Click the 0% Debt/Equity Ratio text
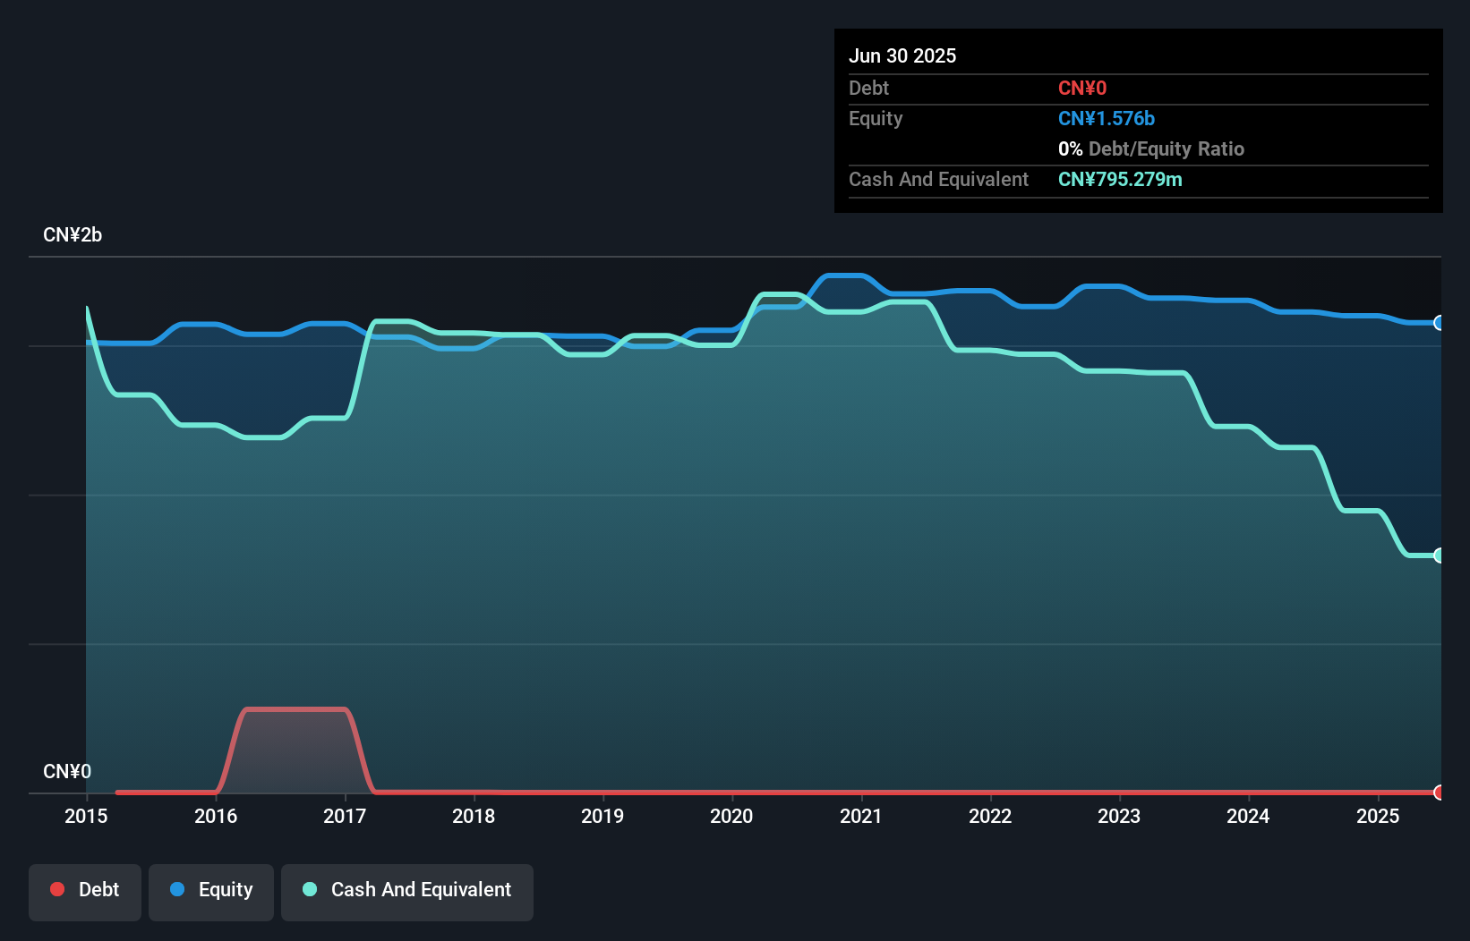The image size is (1470, 941). click(1151, 148)
